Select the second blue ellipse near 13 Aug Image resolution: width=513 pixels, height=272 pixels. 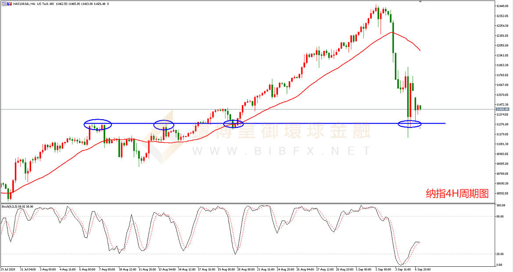164,125
